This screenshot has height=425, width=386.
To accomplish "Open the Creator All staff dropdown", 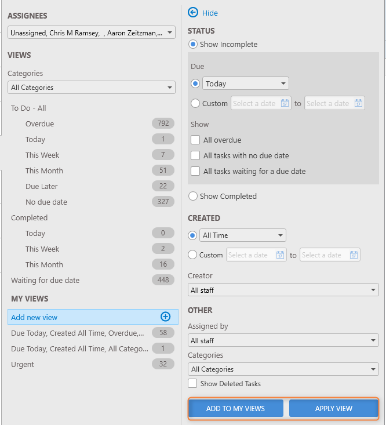I will pyautogui.click(x=283, y=290).
